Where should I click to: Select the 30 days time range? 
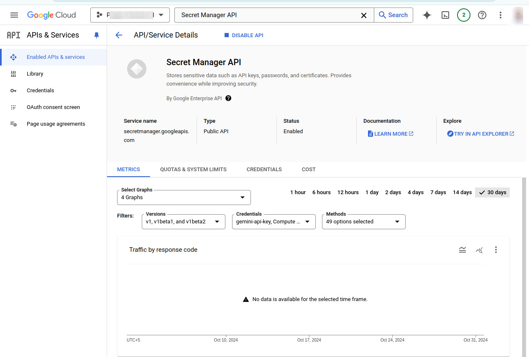[x=493, y=192]
